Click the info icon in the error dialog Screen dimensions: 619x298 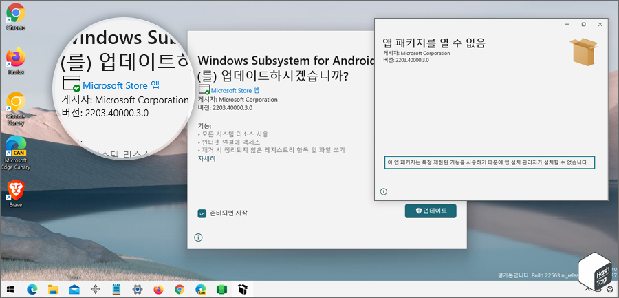tap(383, 192)
